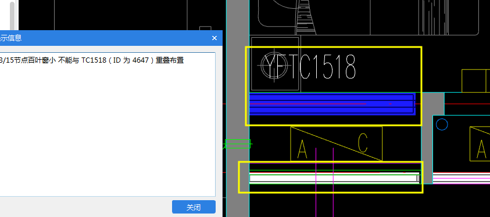This screenshot has height=217, width=490.
Task: Close the info dialog with the X
Action: coord(214,38)
